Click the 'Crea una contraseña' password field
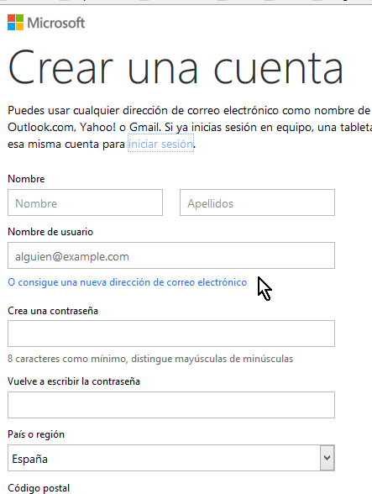This screenshot has height=494, width=372. pyautogui.click(x=171, y=334)
